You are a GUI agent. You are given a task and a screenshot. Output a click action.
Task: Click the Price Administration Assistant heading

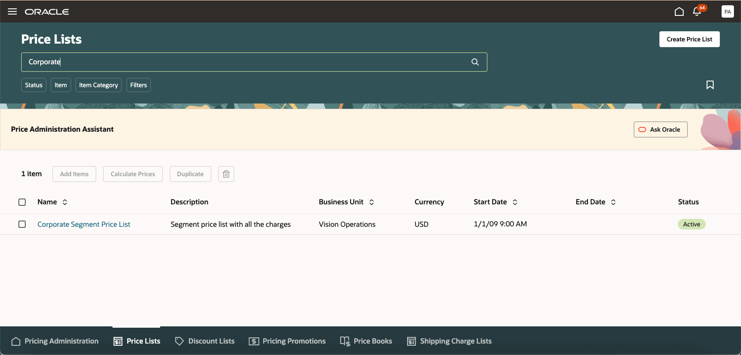[x=62, y=129]
